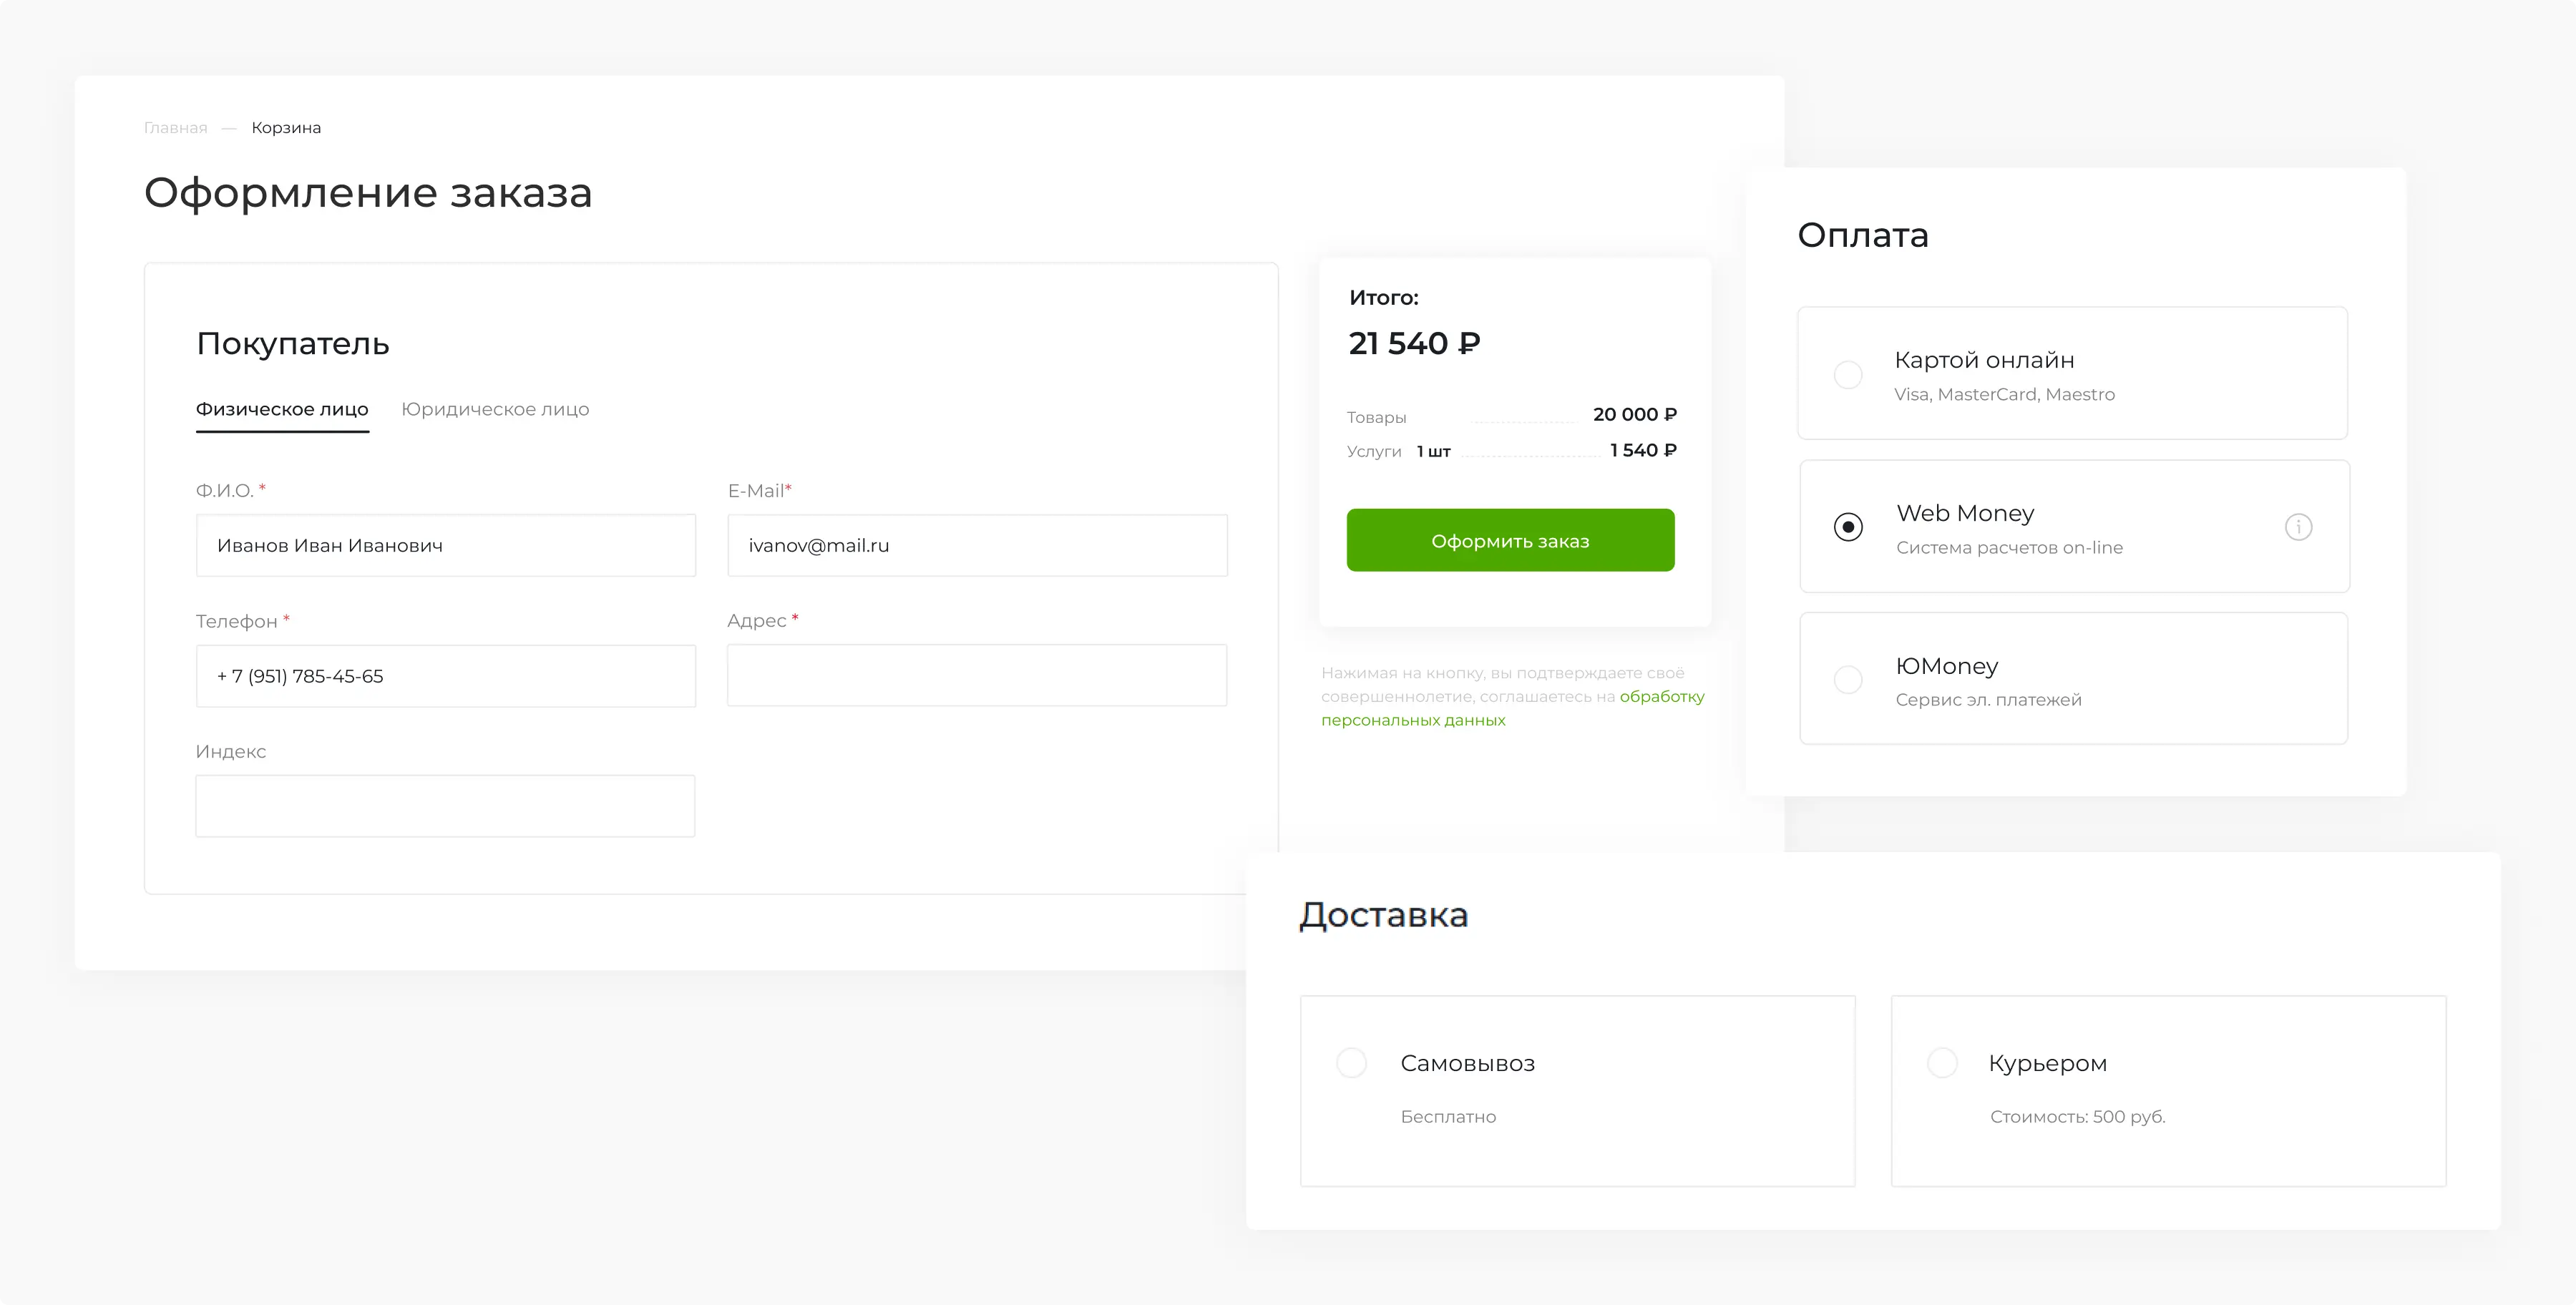Click the Картой онлайн option title
2576x1305 pixels.
coord(1984,360)
